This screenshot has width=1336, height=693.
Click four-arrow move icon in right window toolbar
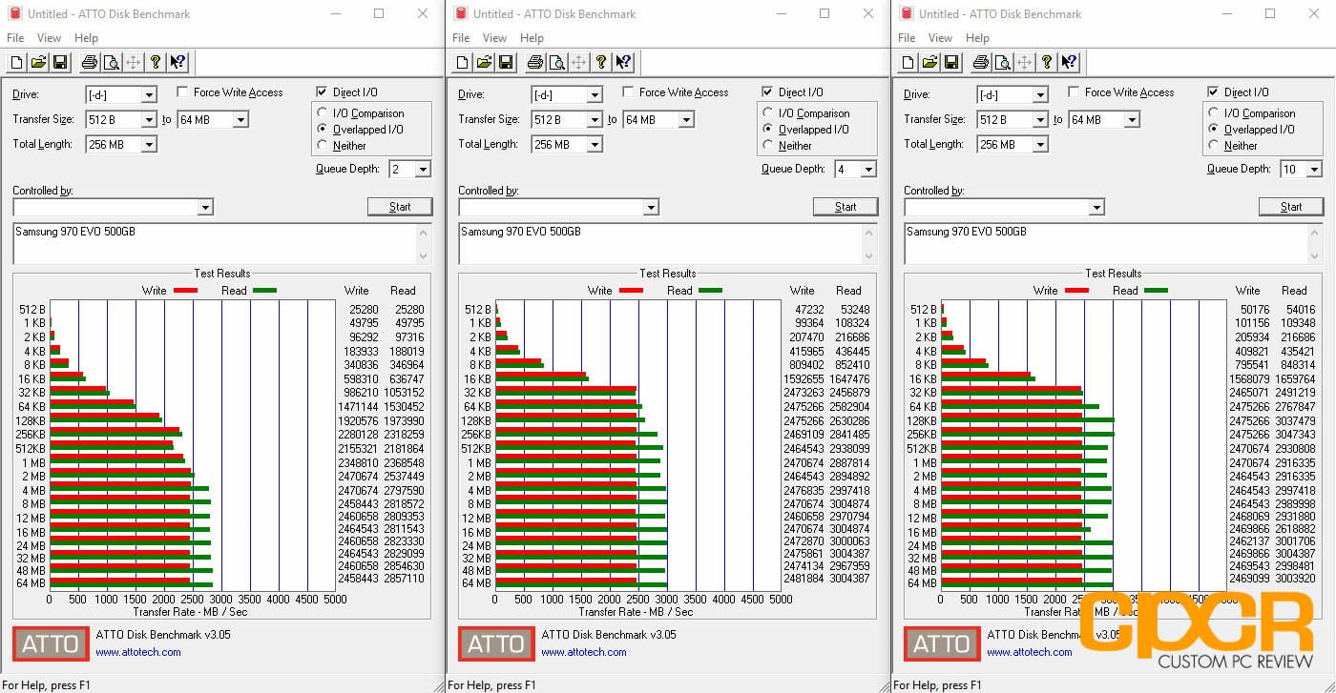coord(1025,63)
